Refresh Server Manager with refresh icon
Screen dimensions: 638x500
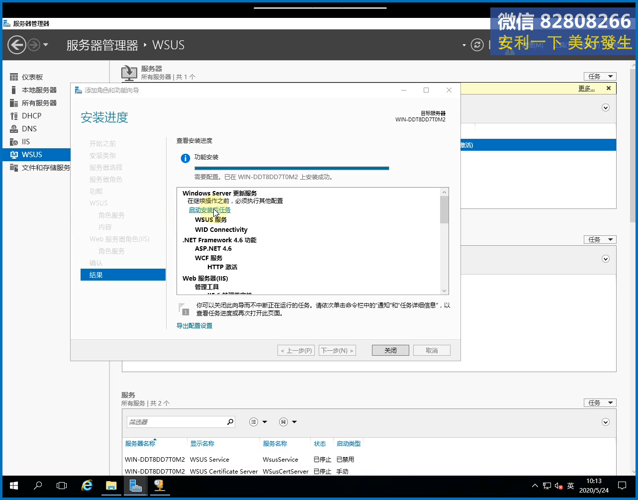click(477, 45)
